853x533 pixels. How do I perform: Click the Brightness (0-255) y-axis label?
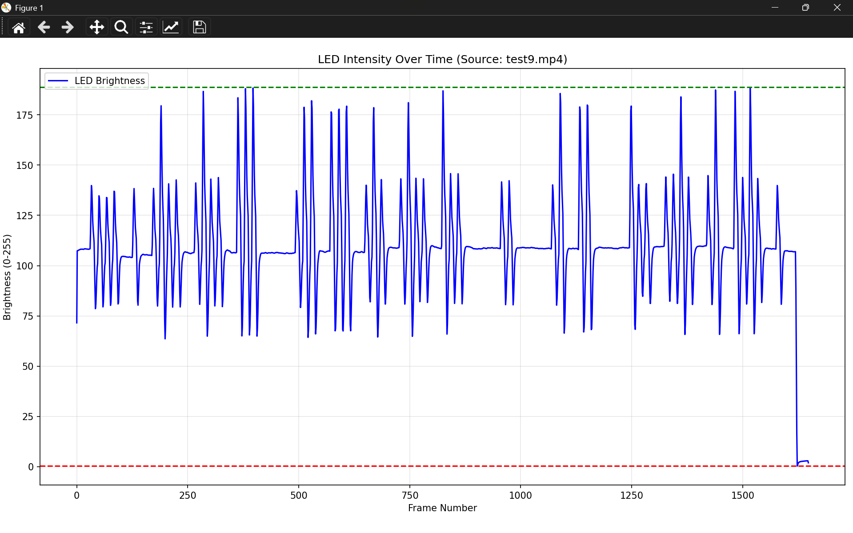[x=7, y=277]
